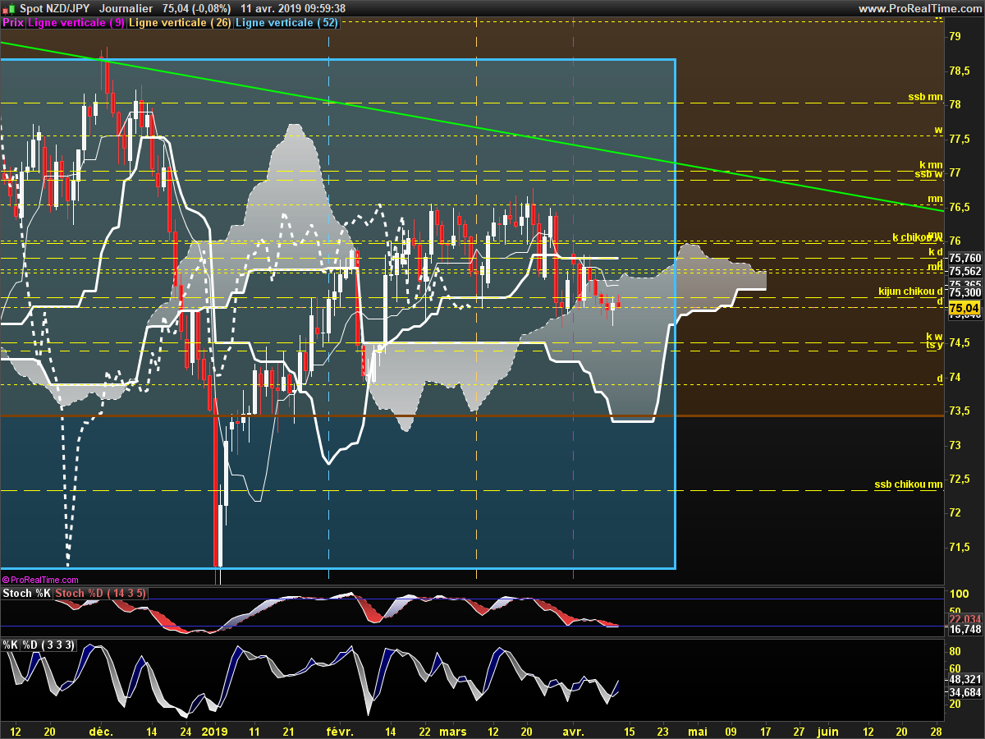Screen dimensions: 985x739
Task: Click the 79 price axis value
Action: coord(955,37)
